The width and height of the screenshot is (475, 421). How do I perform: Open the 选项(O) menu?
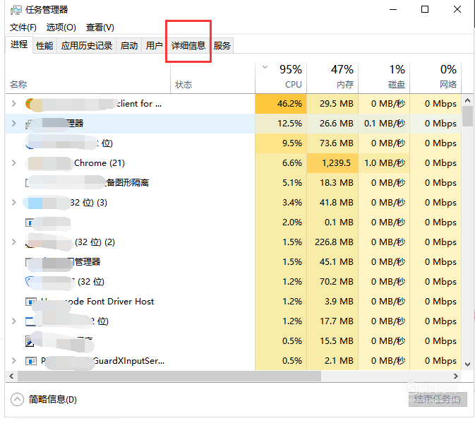[61, 28]
